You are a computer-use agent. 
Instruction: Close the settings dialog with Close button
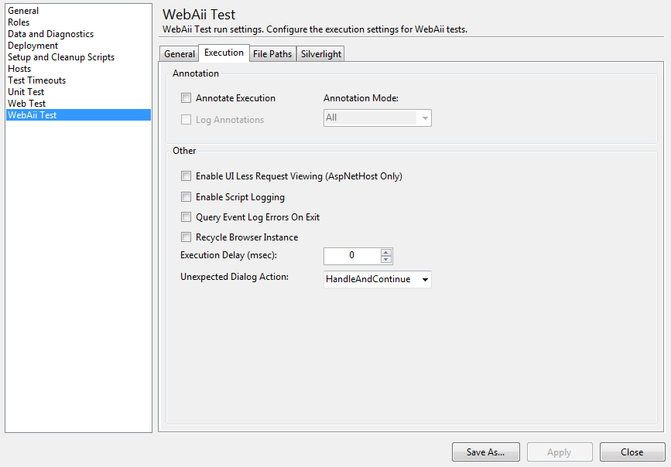(632, 452)
